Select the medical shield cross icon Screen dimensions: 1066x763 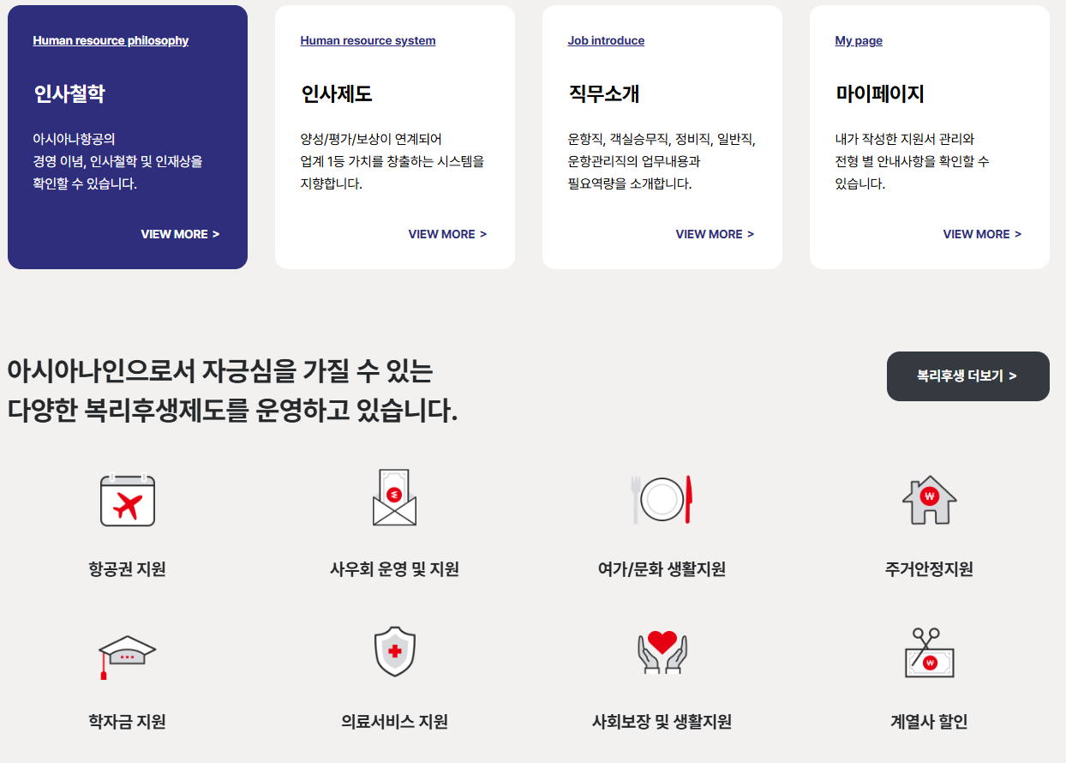tap(395, 652)
